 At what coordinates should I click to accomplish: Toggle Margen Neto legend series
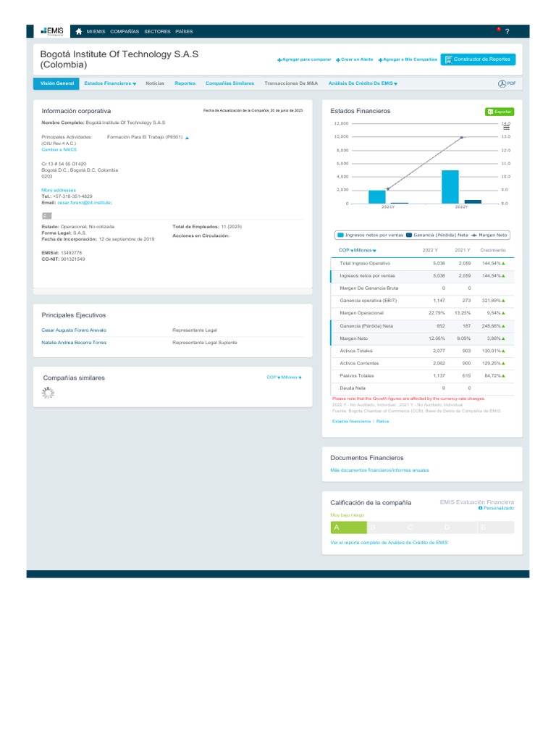tap(489, 235)
